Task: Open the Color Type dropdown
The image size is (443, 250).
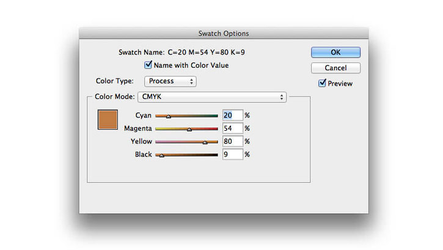Action: click(x=170, y=81)
